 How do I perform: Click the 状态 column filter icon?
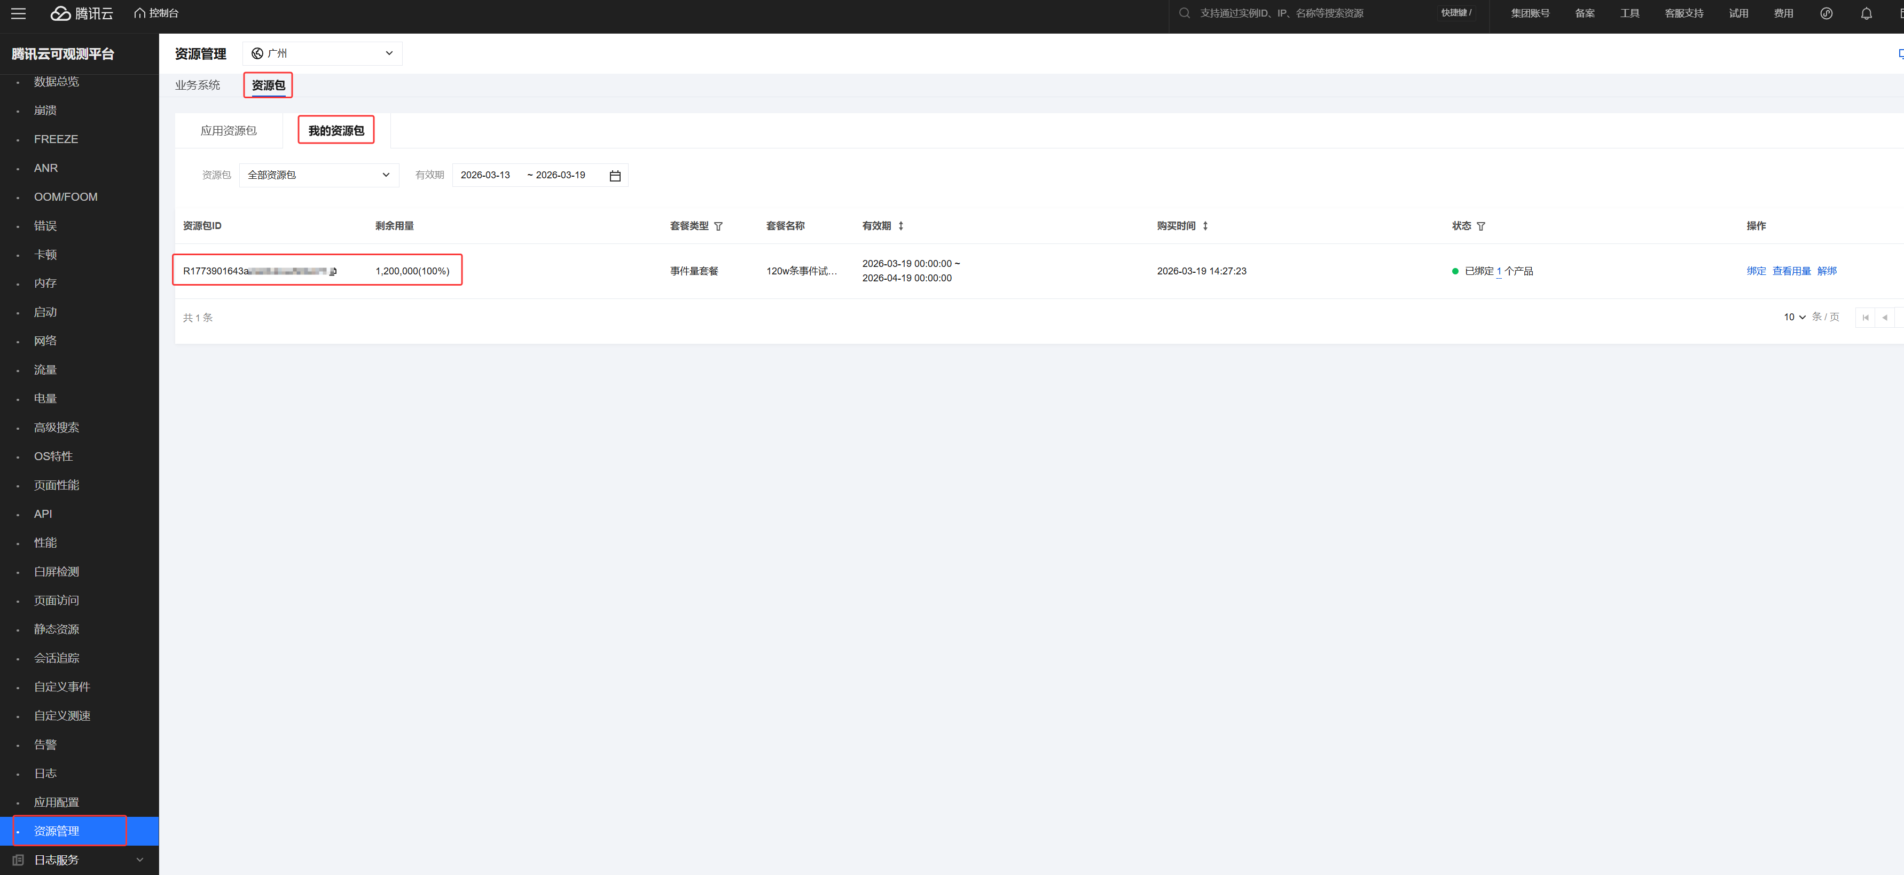[1480, 226]
